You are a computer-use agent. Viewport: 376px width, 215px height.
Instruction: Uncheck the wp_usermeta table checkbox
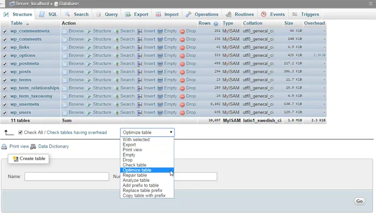(5, 105)
